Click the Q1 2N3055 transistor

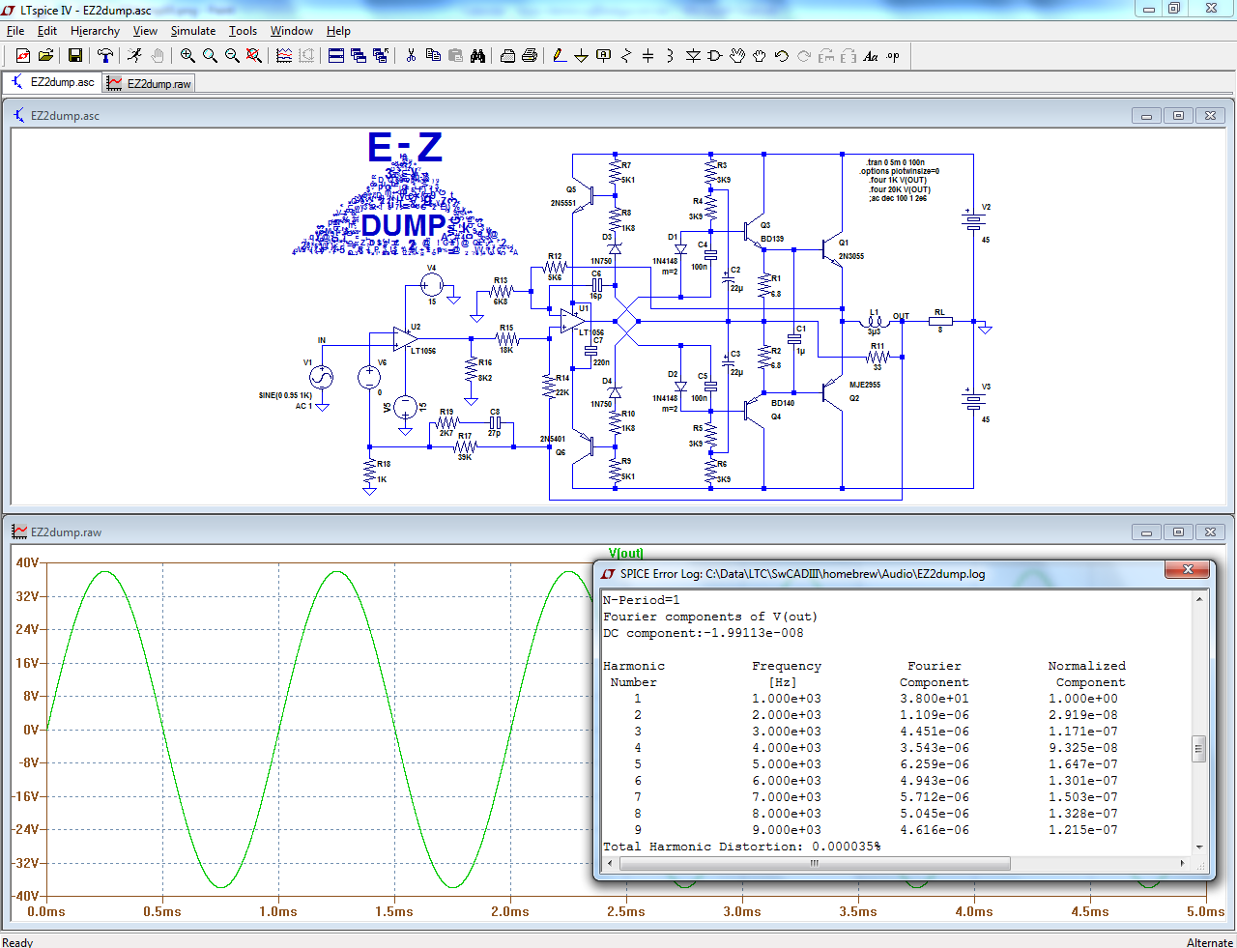[835, 249]
